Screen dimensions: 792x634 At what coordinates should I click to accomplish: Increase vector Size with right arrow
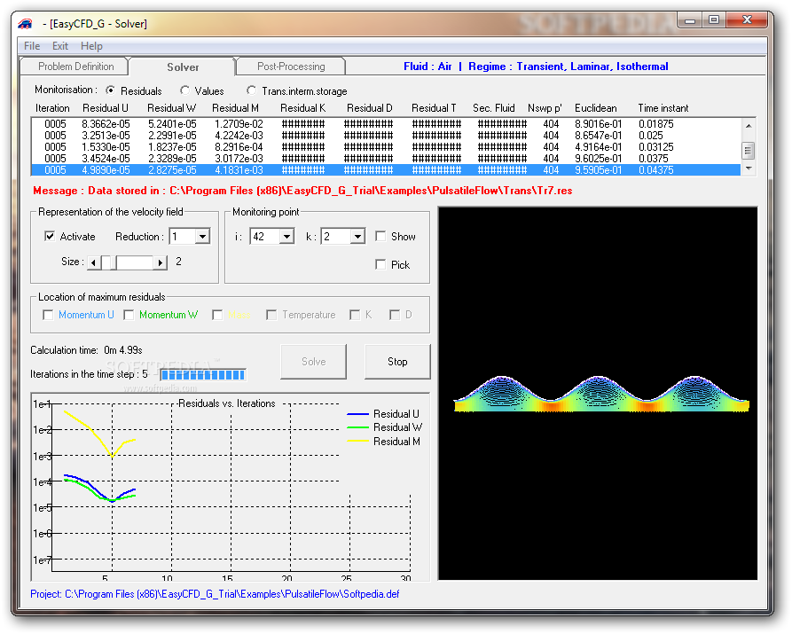click(161, 262)
